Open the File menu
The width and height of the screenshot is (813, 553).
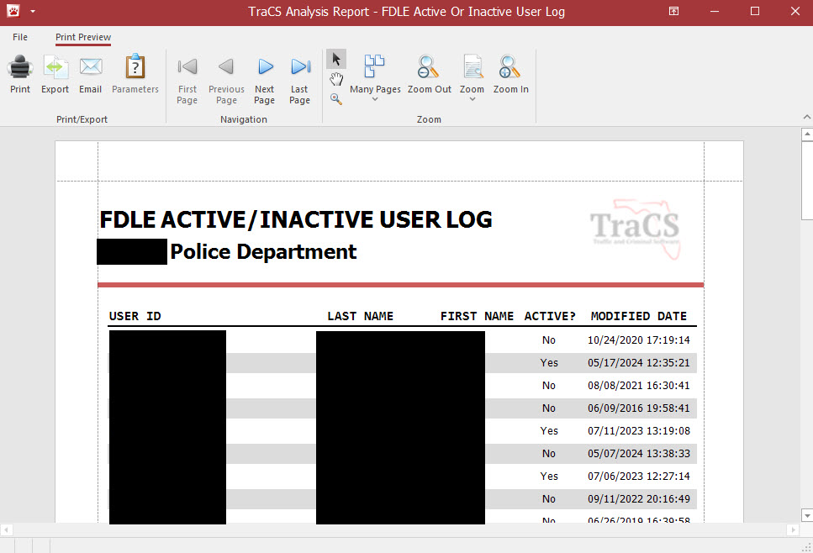coord(20,37)
